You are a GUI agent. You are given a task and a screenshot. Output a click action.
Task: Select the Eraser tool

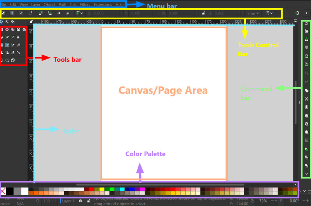(13, 53)
